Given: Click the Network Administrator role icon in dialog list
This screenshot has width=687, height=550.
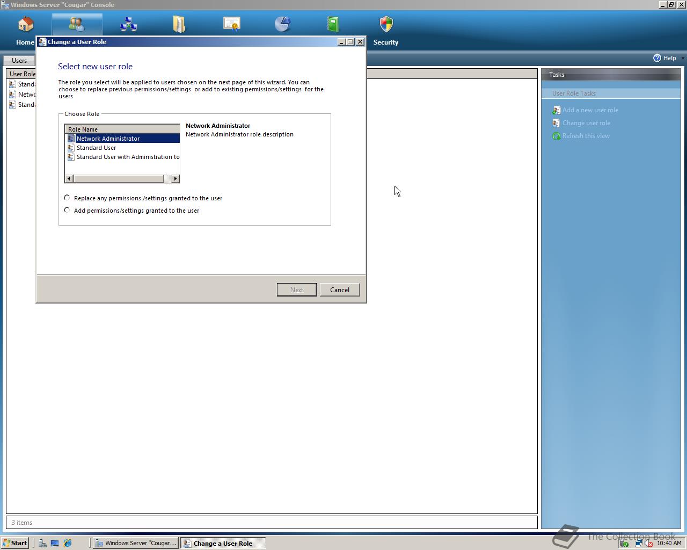Looking at the screenshot, I should [71, 139].
